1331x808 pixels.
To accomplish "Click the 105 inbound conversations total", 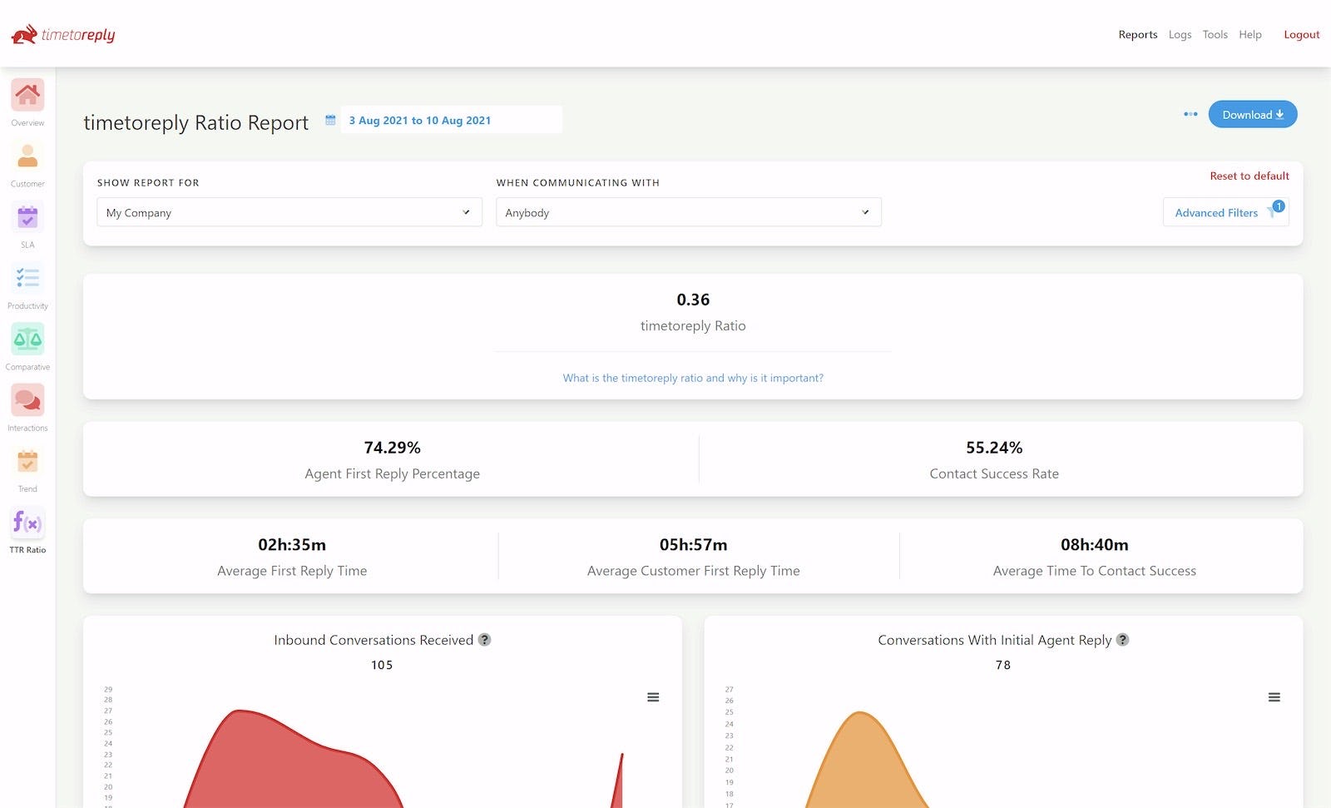I will (x=382, y=665).
